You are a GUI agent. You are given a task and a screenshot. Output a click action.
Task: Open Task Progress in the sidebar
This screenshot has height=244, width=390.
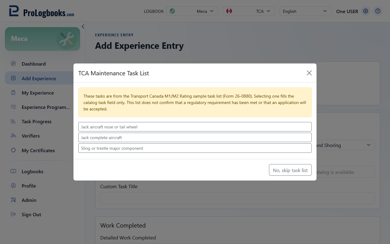pos(43,121)
